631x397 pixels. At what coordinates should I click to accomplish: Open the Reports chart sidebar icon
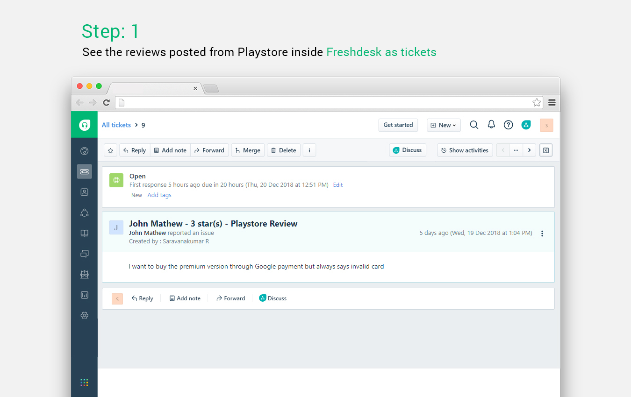coord(84,295)
